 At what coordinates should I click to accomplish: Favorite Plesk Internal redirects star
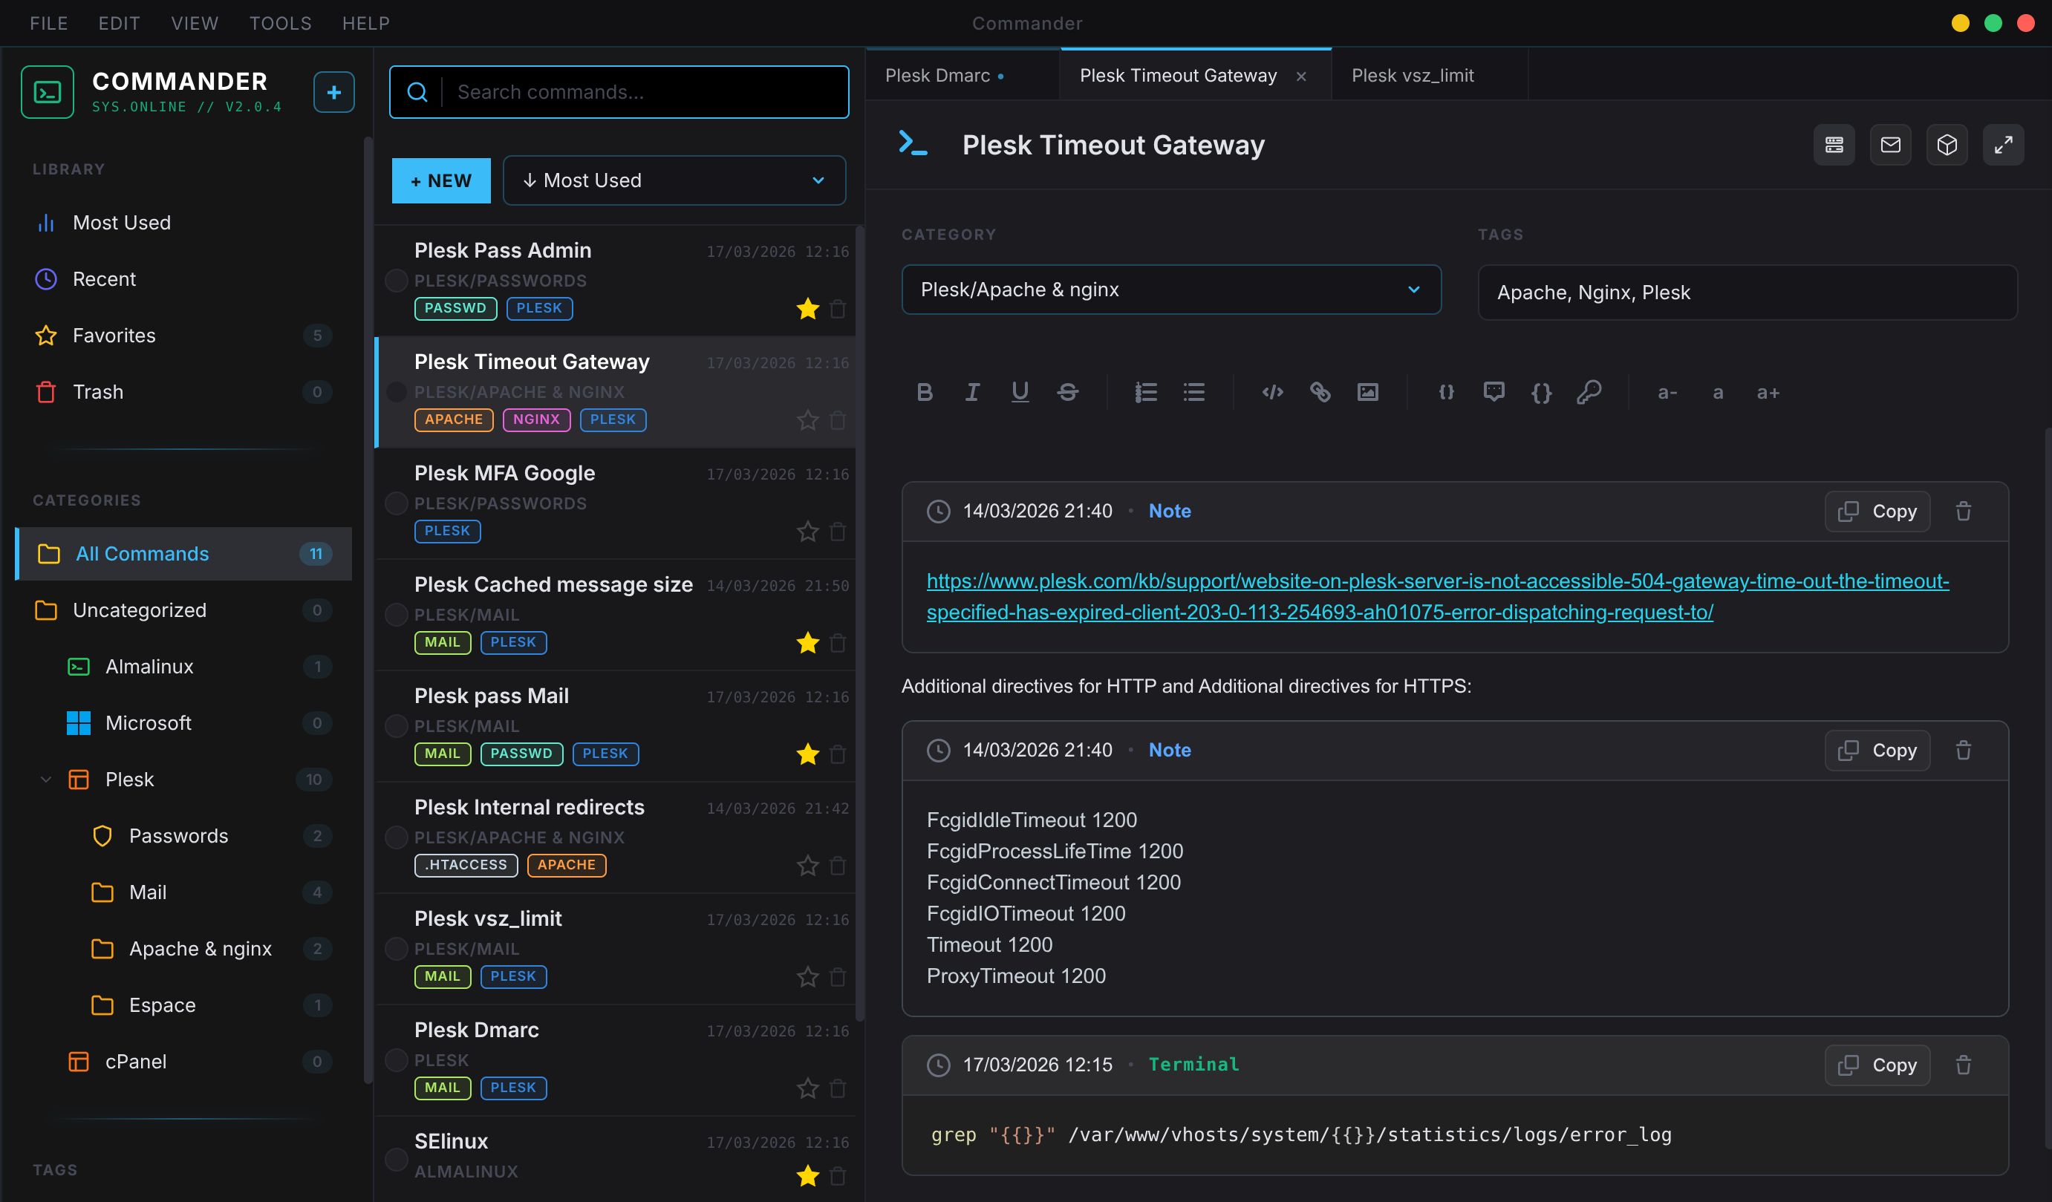click(x=807, y=866)
